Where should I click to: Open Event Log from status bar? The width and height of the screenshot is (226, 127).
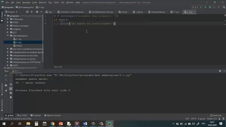click(216, 115)
